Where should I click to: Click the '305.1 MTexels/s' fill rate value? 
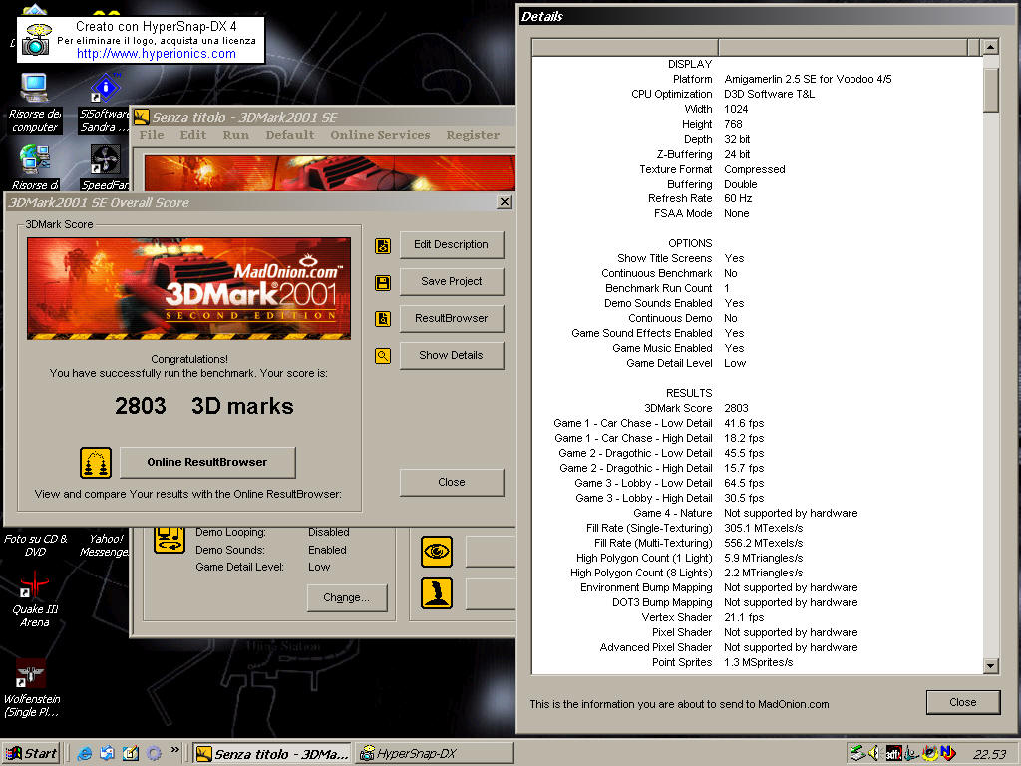(x=763, y=528)
